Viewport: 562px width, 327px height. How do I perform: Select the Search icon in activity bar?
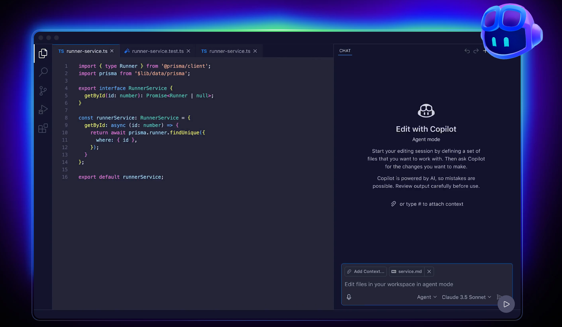pos(43,72)
